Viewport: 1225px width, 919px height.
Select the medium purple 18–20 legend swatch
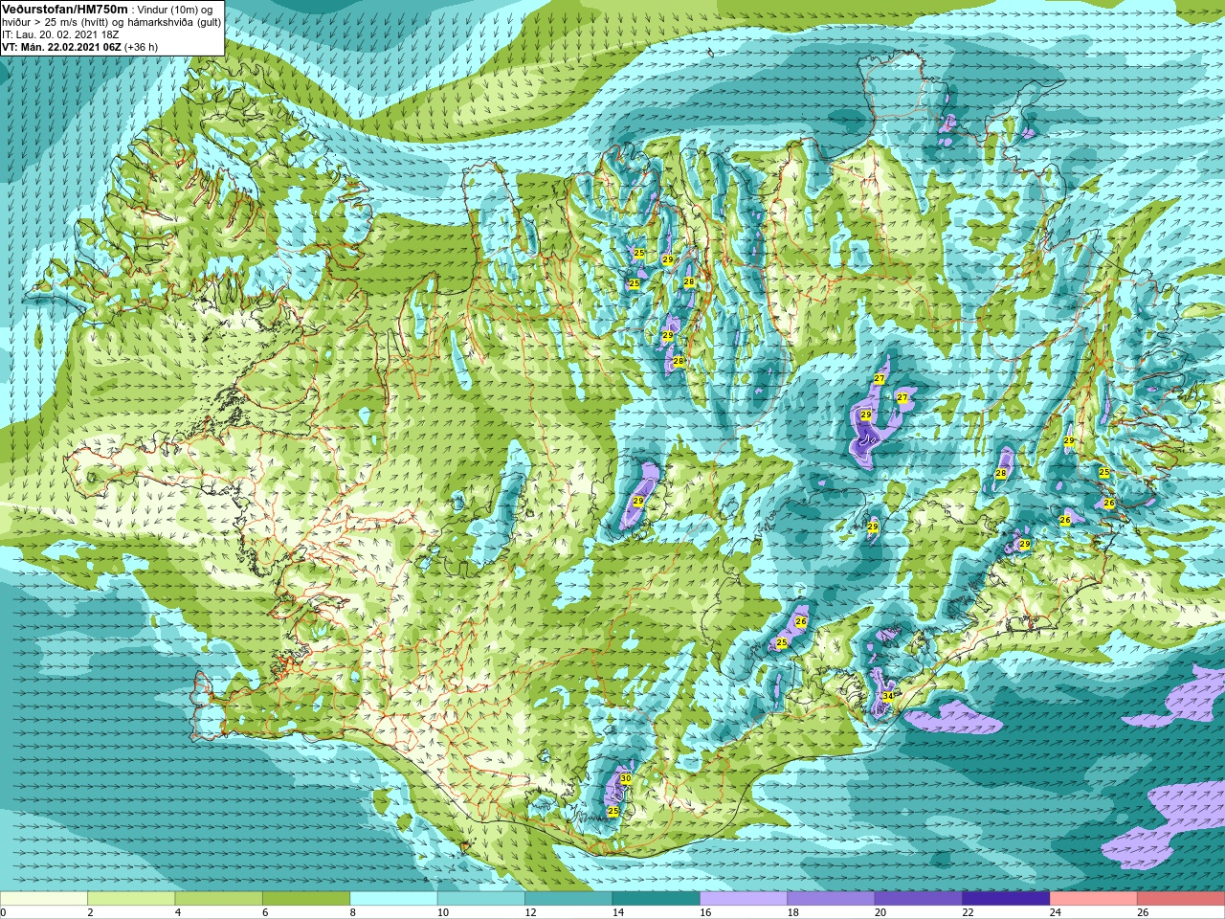[x=831, y=899]
